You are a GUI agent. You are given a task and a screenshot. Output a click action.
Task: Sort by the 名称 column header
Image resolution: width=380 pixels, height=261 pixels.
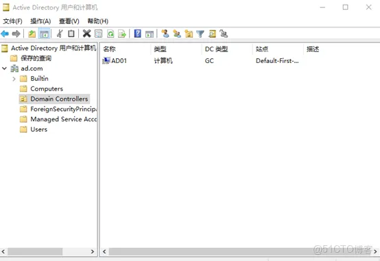coord(126,49)
